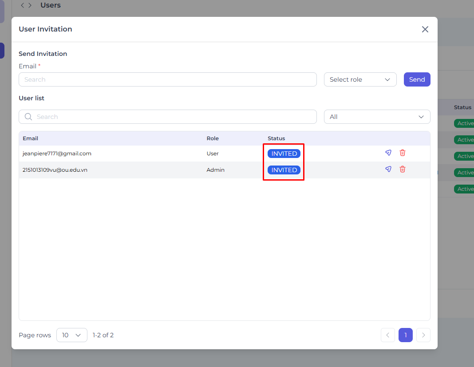Go to previous page of user list

click(x=388, y=335)
